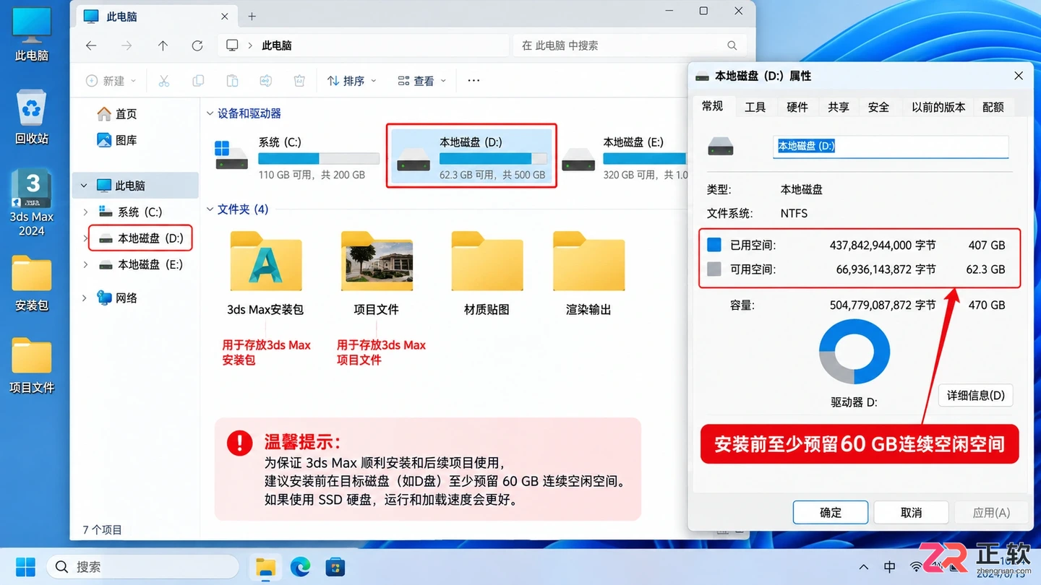Click the taskbar 搜索 box

point(143,567)
